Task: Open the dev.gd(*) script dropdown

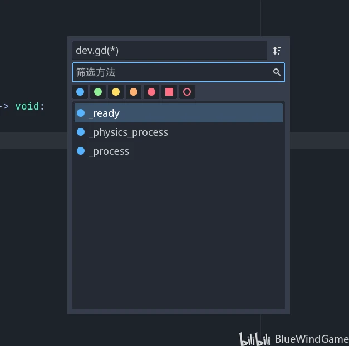Action: click(169, 51)
